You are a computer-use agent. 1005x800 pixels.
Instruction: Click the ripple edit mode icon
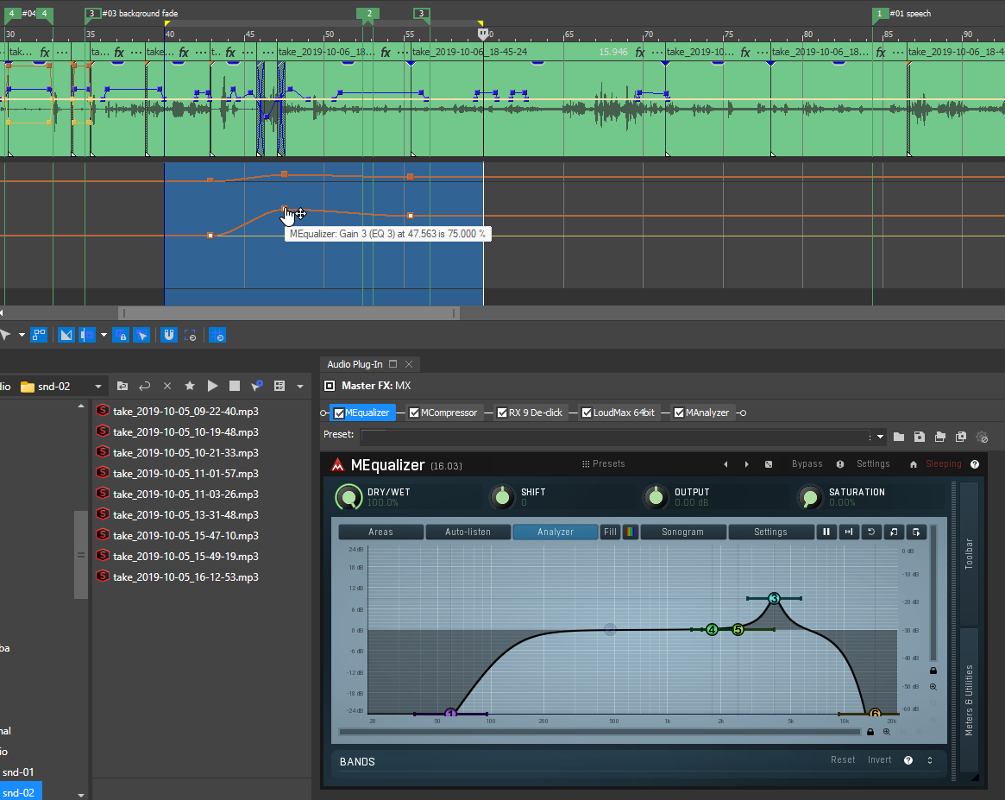(86, 335)
